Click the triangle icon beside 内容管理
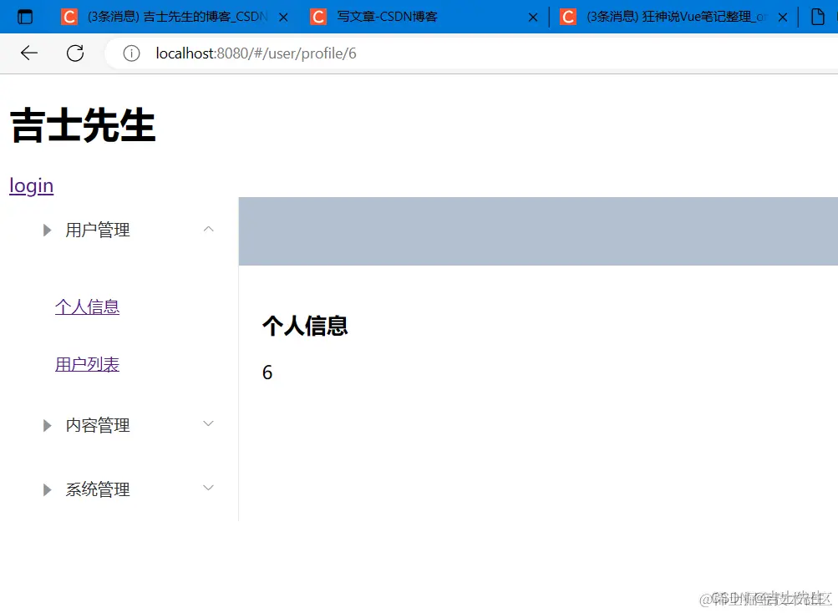 pos(47,425)
